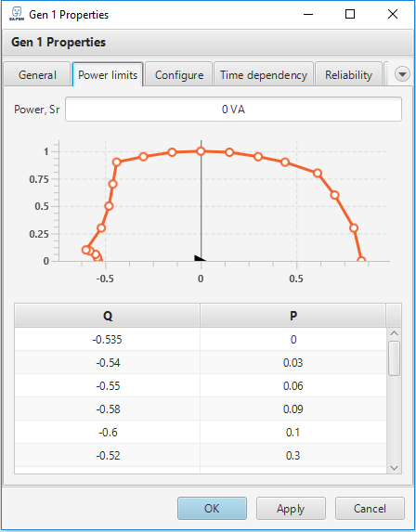Select the P cell with 0.09
416x532 pixels.
click(x=293, y=409)
